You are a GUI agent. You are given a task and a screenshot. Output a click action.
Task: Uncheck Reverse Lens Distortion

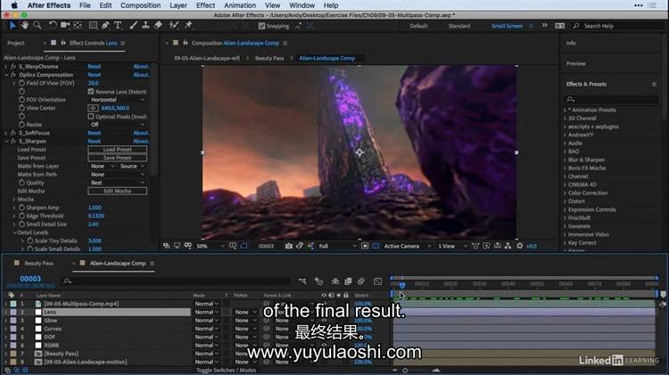[x=91, y=91]
